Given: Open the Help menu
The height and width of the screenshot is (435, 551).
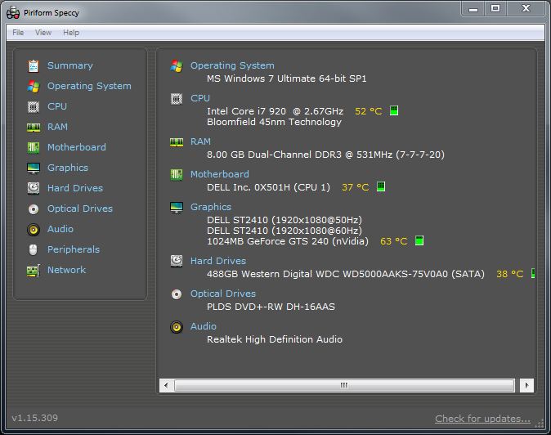Looking at the screenshot, I should (x=71, y=33).
